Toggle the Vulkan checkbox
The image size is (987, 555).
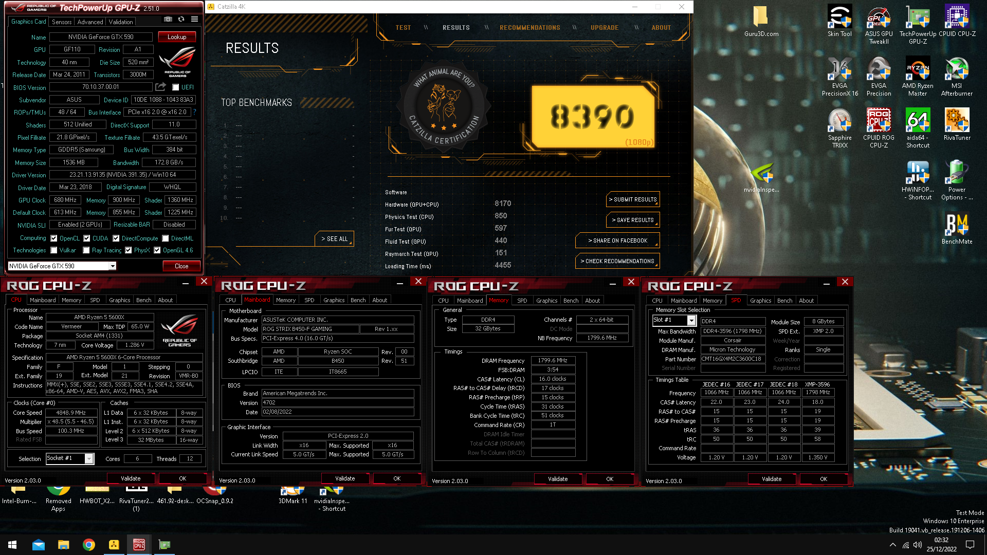click(x=54, y=250)
